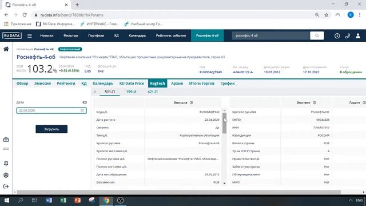Open the user profile icon
This screenshot has width=366, height=206.
[358, 35]
